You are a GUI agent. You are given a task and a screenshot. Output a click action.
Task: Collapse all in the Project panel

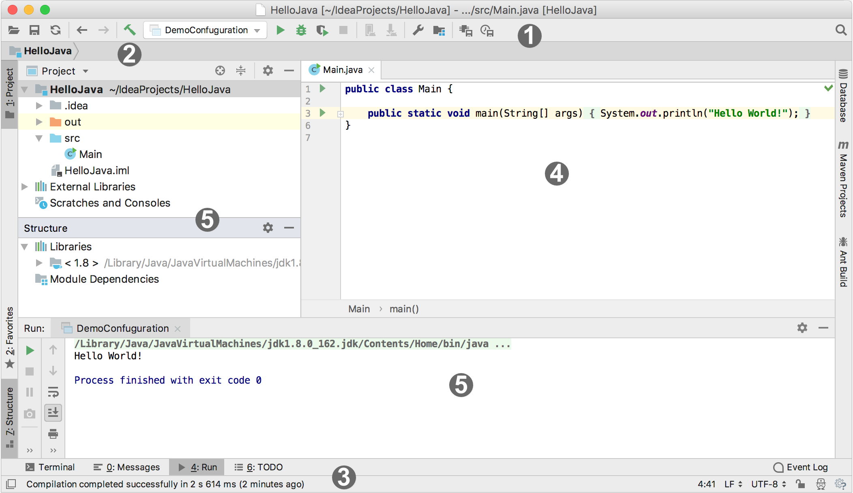pyautogui.click(x=241, y=70)
